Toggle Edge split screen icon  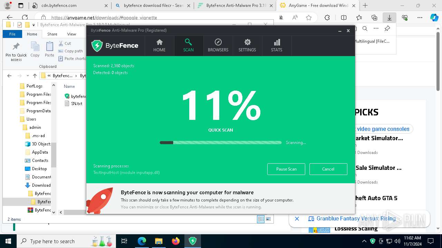tap(344, 18)
